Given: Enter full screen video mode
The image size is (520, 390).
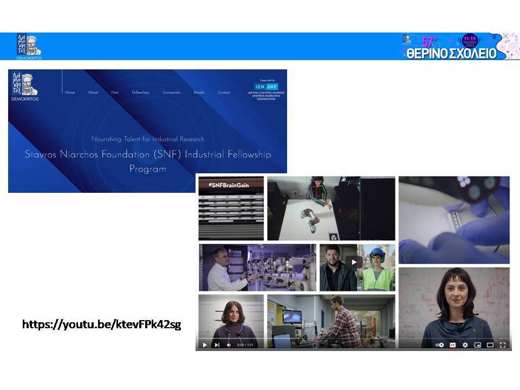Looking at the screenshot, I should point(503,345).
